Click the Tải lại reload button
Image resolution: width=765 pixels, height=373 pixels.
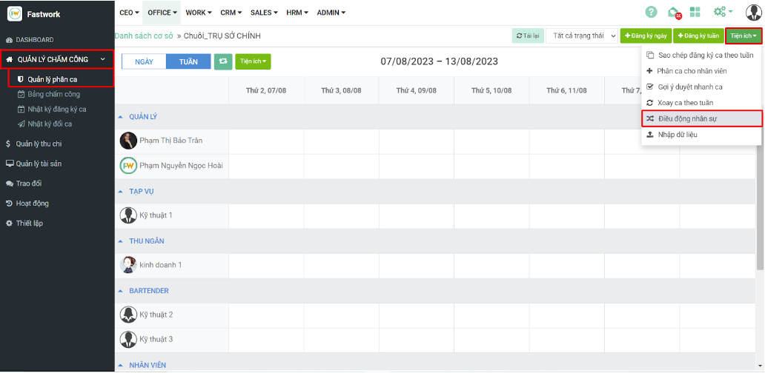pos(527,36)
